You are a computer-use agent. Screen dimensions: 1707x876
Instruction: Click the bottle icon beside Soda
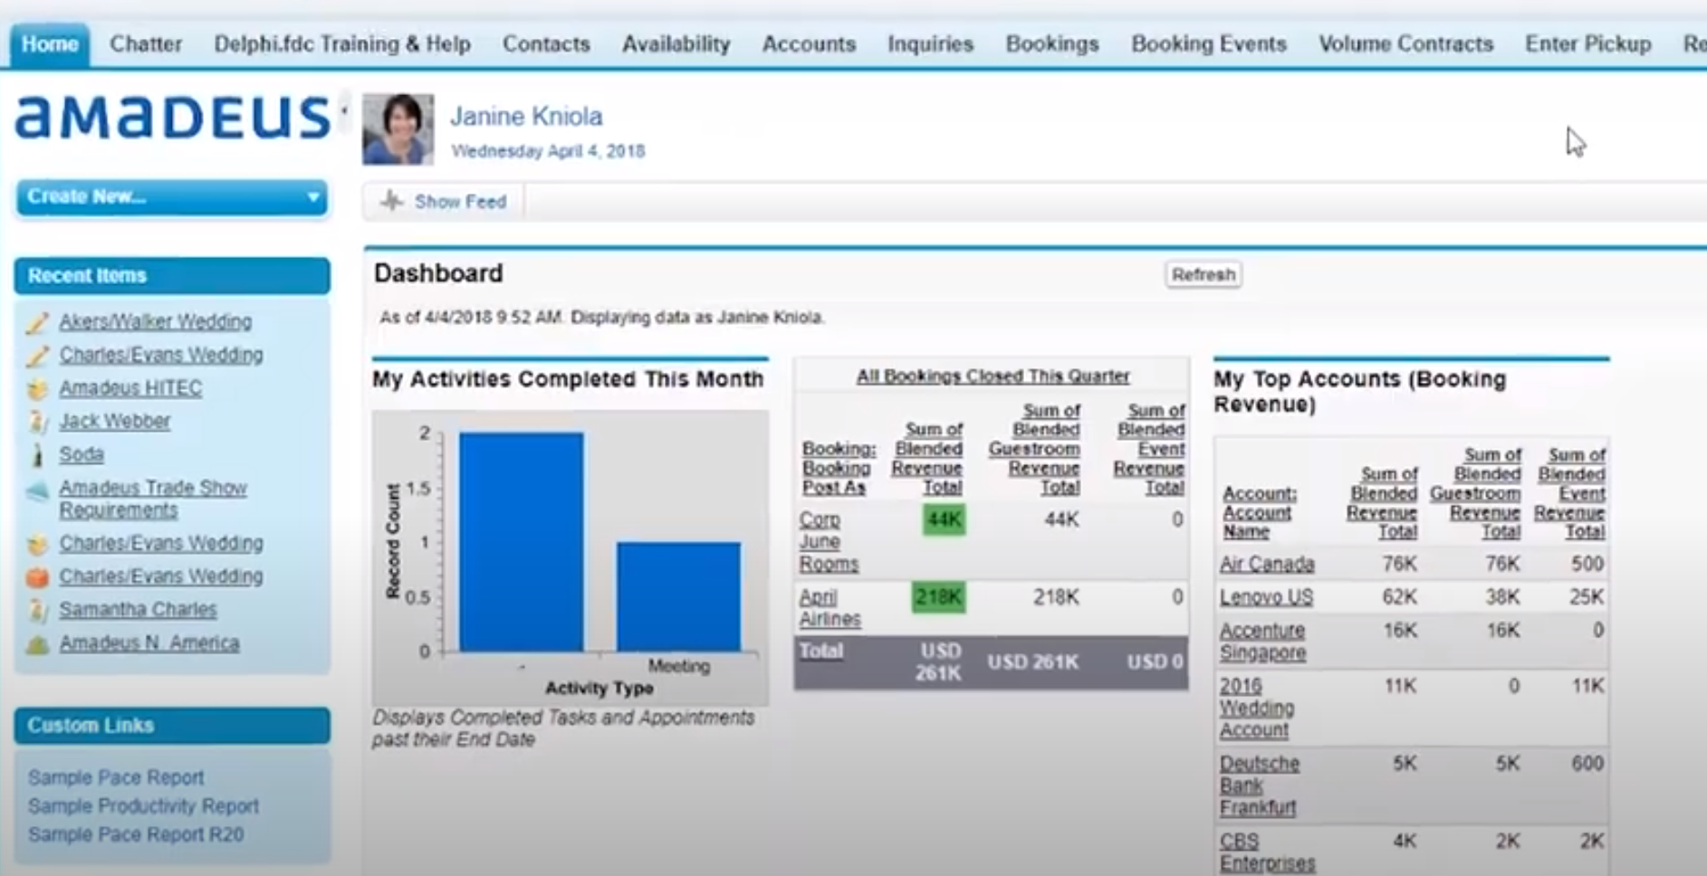click(37, 455)
